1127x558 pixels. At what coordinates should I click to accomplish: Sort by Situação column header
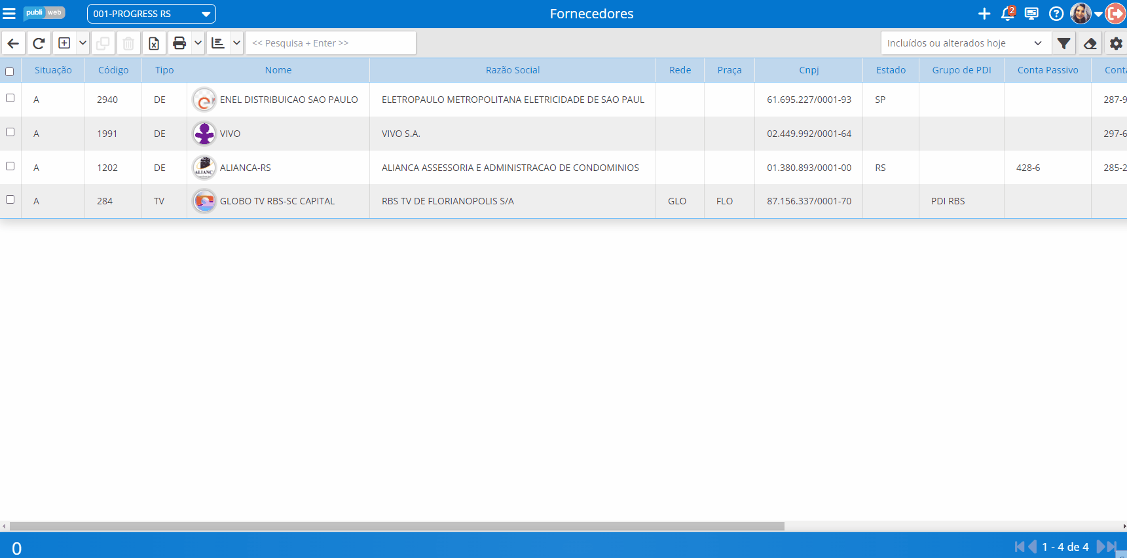point(53,70)
